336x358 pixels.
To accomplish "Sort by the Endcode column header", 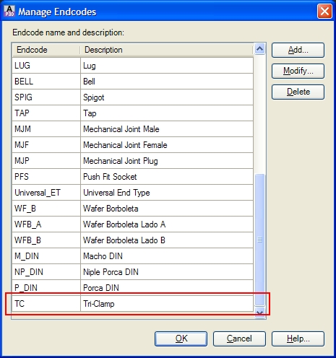I will tap(46, 50).
